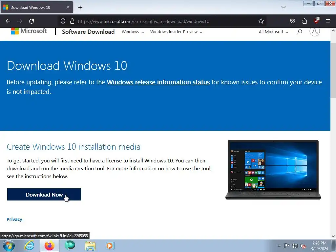
Task: Click the scrollbar down arrow
Action: click(x=333, y=236)
